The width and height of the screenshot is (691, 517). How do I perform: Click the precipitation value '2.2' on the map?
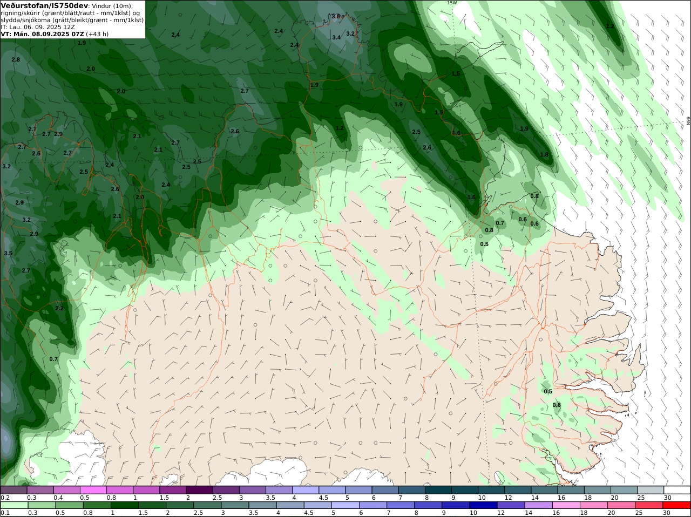pyautogui.click(x=59, y=308)
